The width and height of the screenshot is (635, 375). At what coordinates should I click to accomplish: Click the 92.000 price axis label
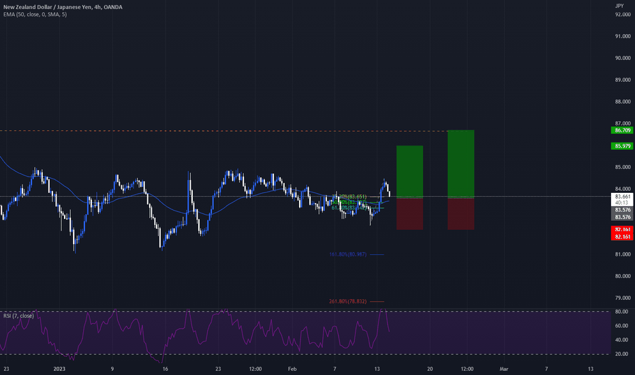[x=623, y=14]
